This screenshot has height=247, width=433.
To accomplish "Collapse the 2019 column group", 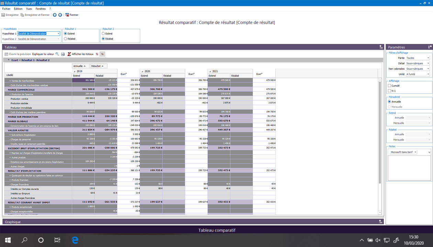I will click(x=75, y=71).
